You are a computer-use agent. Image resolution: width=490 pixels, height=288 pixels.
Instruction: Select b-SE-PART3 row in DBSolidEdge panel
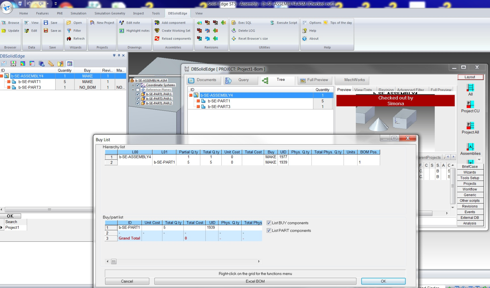coord(63,87)
